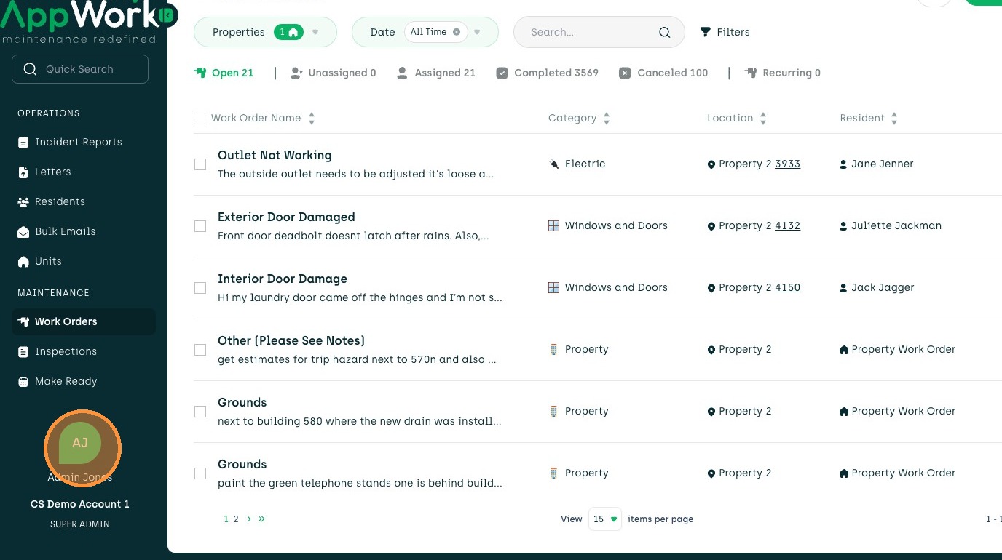
Task: Open the Exterior Door Damaged work order
Action: click(286, 217)
